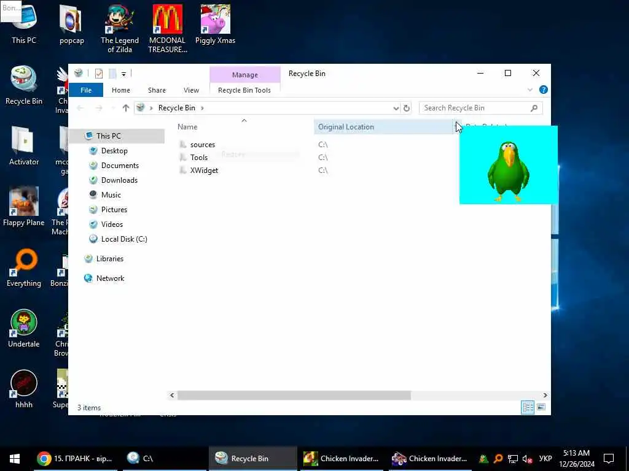Screen dimensions: 629x471
Task: Switch to C:\ taskbar window
Action: click(165, 459)
